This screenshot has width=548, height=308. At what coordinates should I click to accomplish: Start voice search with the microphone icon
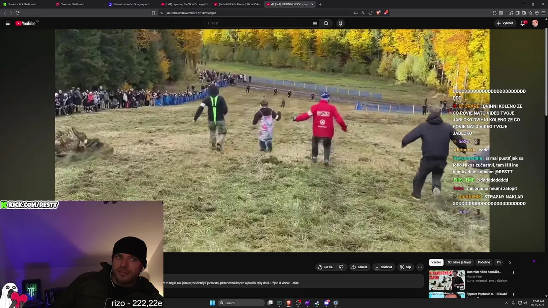coord(340,23)
